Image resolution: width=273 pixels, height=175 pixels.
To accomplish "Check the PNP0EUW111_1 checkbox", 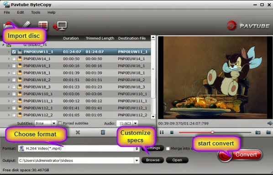I will click(14, 101).
